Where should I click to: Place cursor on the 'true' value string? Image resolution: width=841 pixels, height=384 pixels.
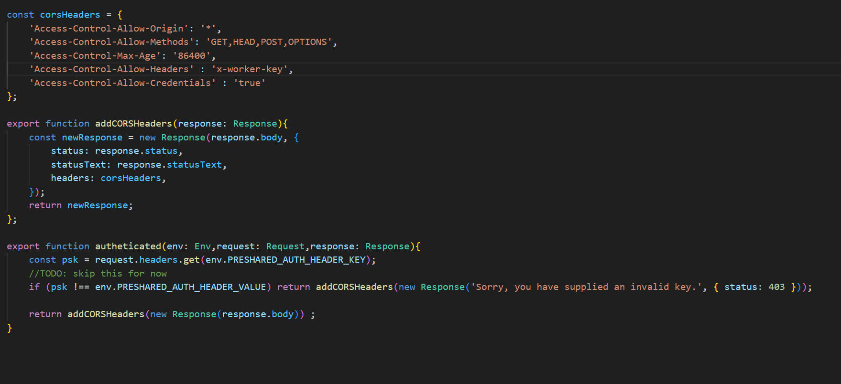click(x=250, y=83)
